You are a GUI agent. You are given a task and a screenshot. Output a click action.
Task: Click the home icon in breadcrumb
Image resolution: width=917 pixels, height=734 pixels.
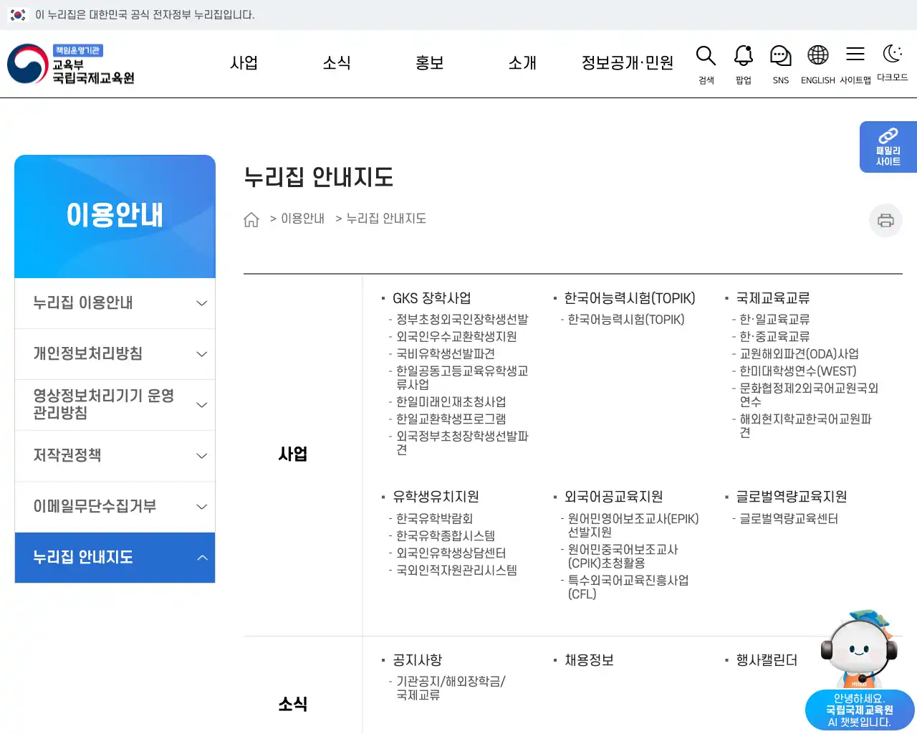pyautogui.click(x=251, y=219)
